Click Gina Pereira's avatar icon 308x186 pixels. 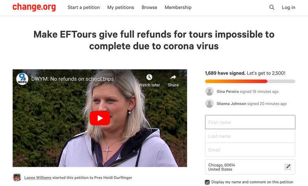(x=209, y=91)
